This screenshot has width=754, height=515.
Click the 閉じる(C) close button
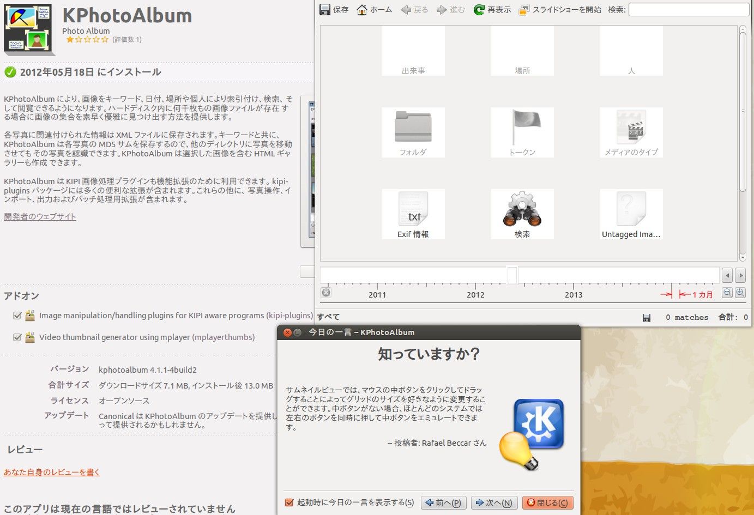coord(548,502)
